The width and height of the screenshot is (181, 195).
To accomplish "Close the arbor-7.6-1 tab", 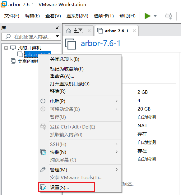I will coord(134,31).
